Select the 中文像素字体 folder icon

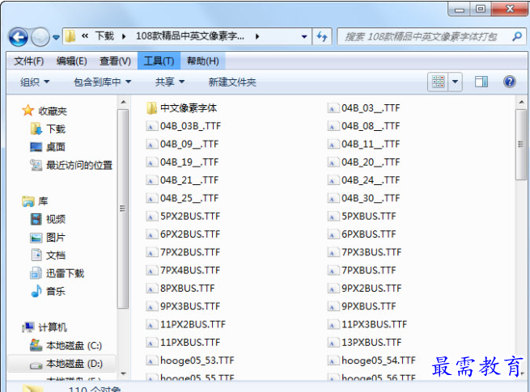tap(152, 108)
